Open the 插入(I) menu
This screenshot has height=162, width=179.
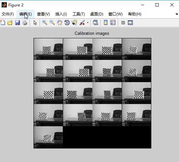(x=61, y=14)
